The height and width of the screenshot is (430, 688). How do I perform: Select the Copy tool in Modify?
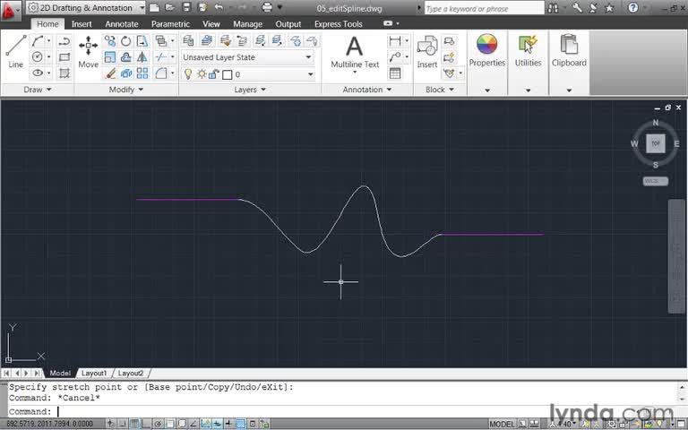click(x=109, y=41)
